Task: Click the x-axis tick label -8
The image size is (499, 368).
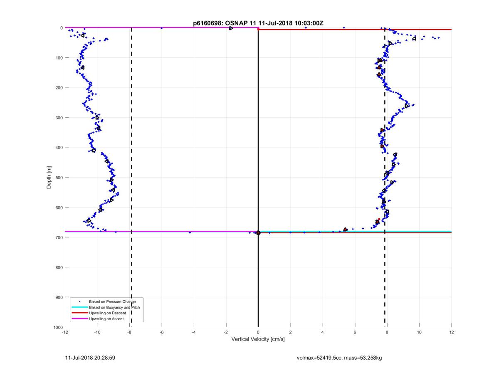Action: coord(129,332)
